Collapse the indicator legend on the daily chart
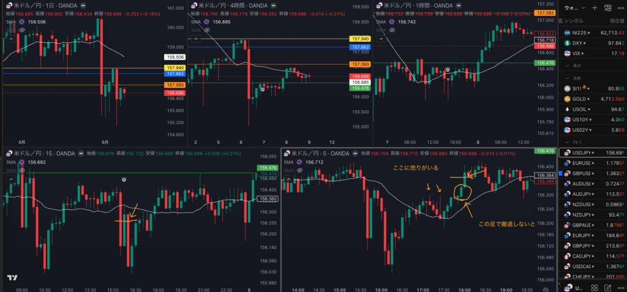 pyautogui.click(x=11, y=39)
